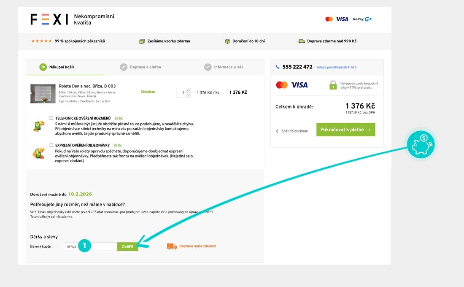Image resolution: width=464 pixels, height=287 pixels.
Task: Click the five-star rating icons
Action: coord(41,41)
